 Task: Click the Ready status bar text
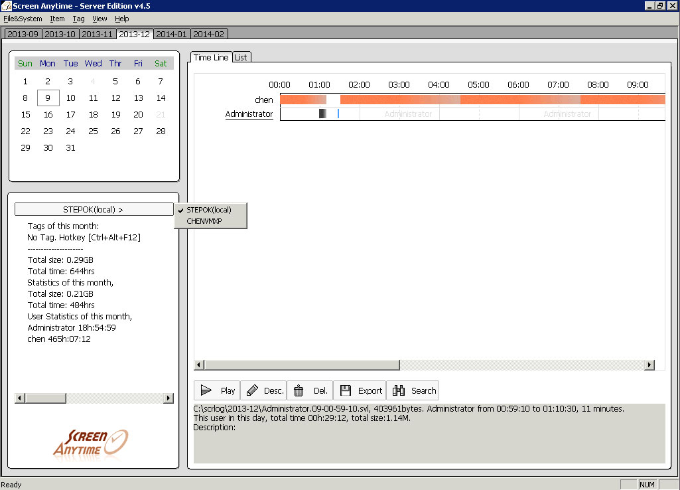click(x=11, y=485)
